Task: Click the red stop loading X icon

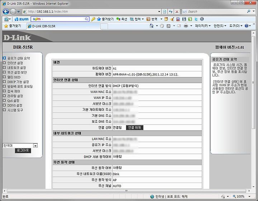Action: (177, 11)
